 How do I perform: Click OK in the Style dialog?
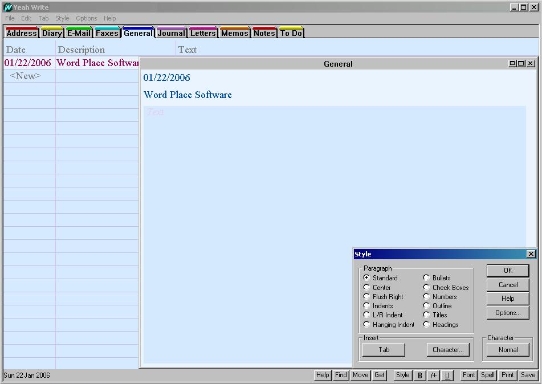(x=508, y=271)
